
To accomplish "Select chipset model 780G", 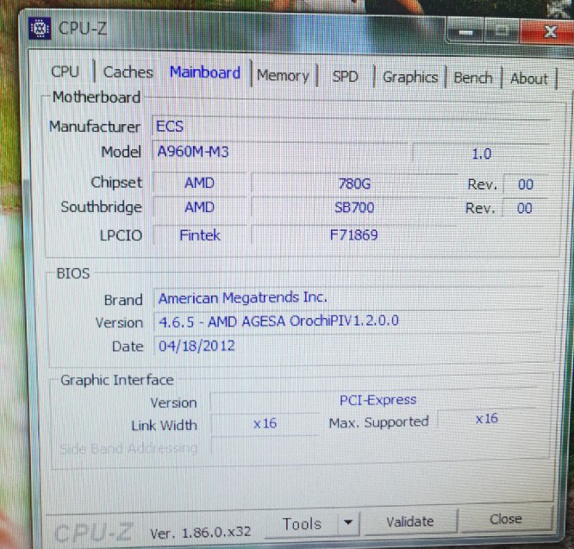I will [x=354, y=184].
